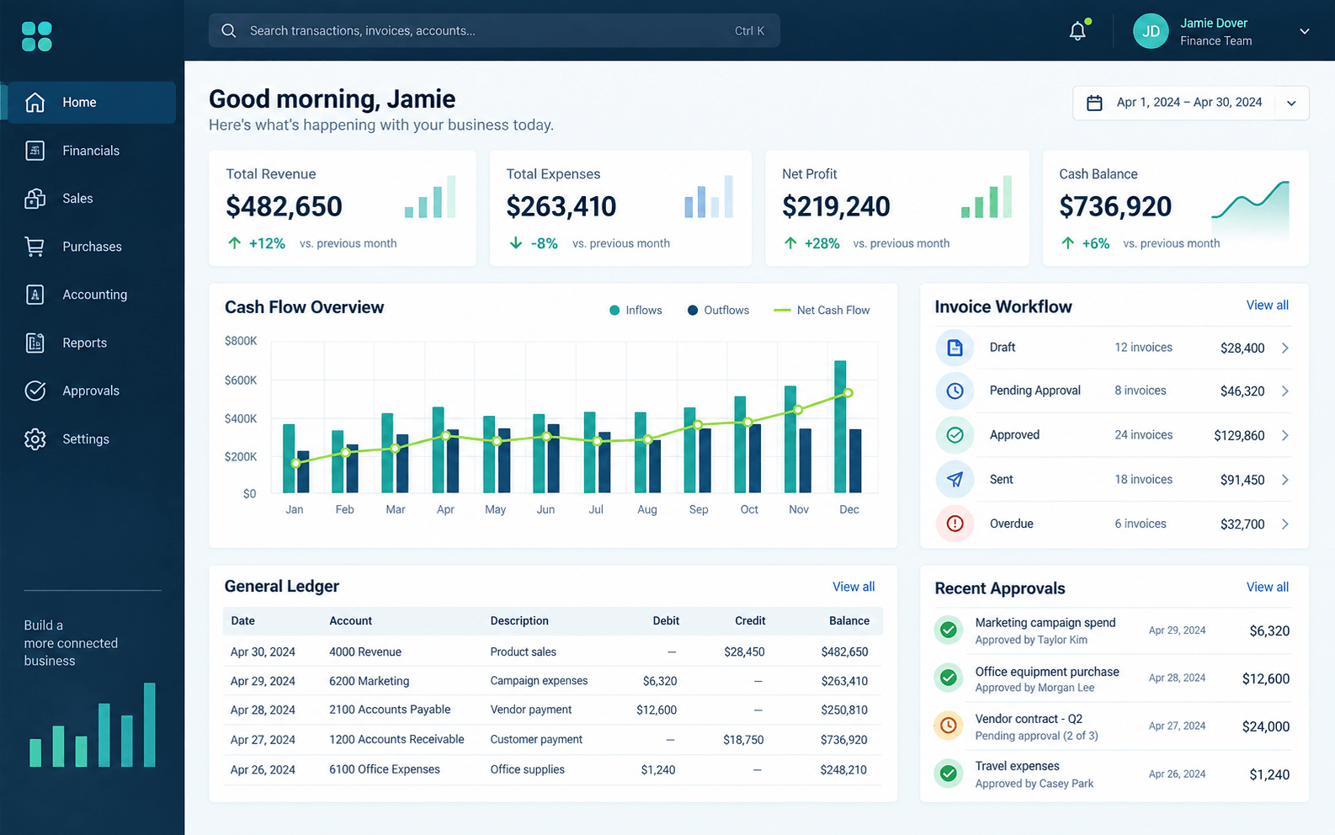This screenshot has height=835, width=1335.
Task: Click the app logo in sidebar
Action: [x=36, y=36]
